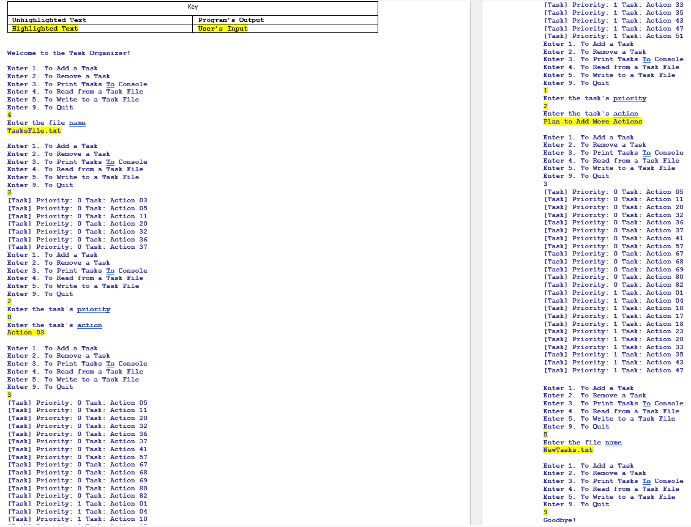Click the highlighted "Action 03" input text
This screenshot has height=527, width=691.
25,332
